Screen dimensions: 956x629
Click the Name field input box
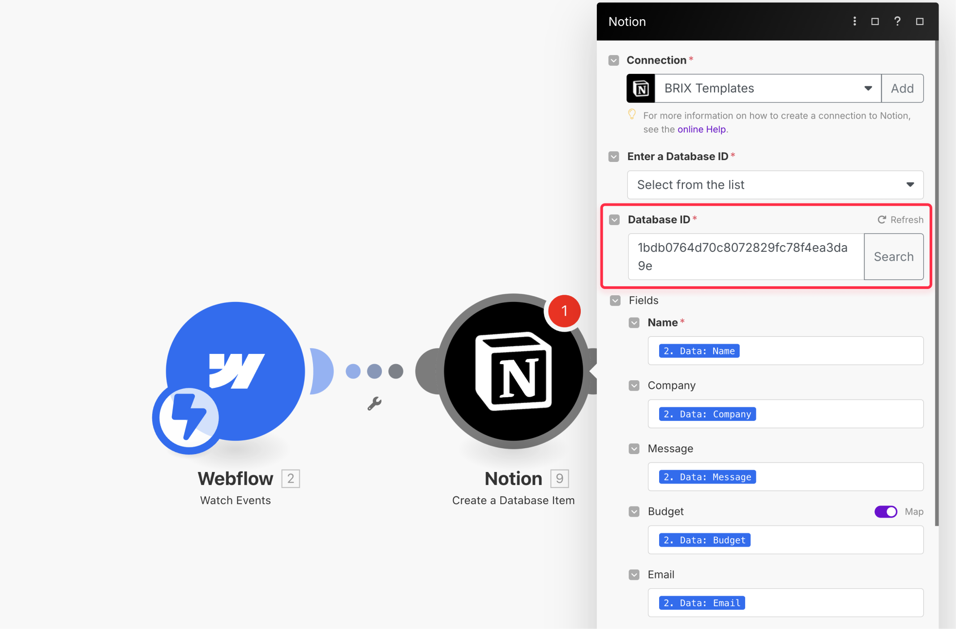tap(785, 351)
